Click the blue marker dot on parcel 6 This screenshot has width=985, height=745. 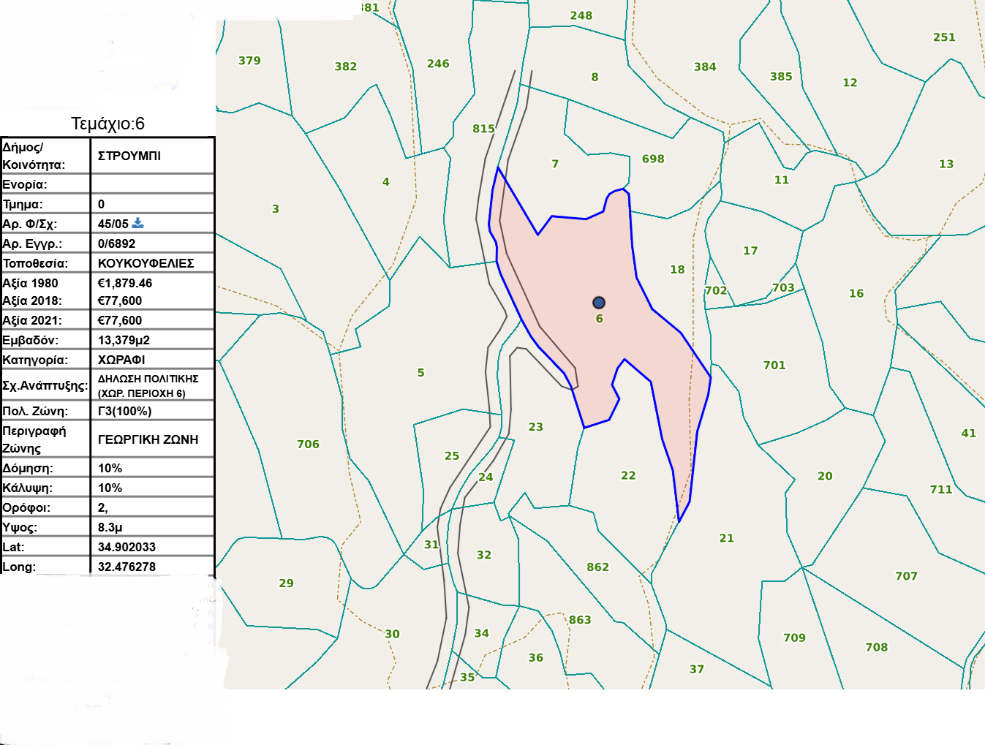pos(599,302)
